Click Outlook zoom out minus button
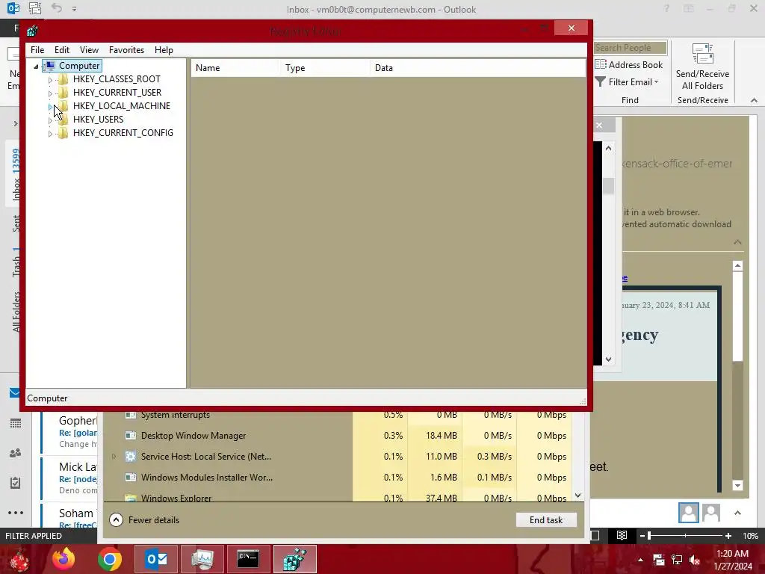 coord(642,536)
